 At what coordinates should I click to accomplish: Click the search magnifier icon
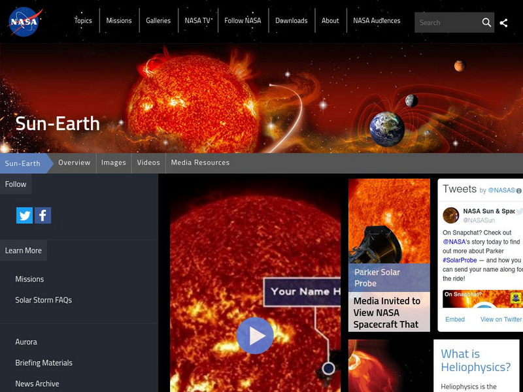pyautogui.click(x=486, y=23)
